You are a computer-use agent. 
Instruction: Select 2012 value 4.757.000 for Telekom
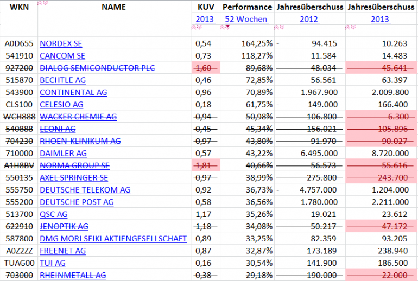point(319,190)
